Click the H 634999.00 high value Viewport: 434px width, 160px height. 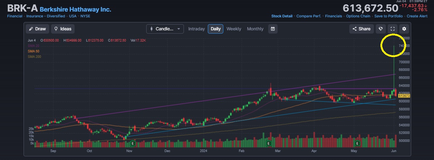[72, 40]
